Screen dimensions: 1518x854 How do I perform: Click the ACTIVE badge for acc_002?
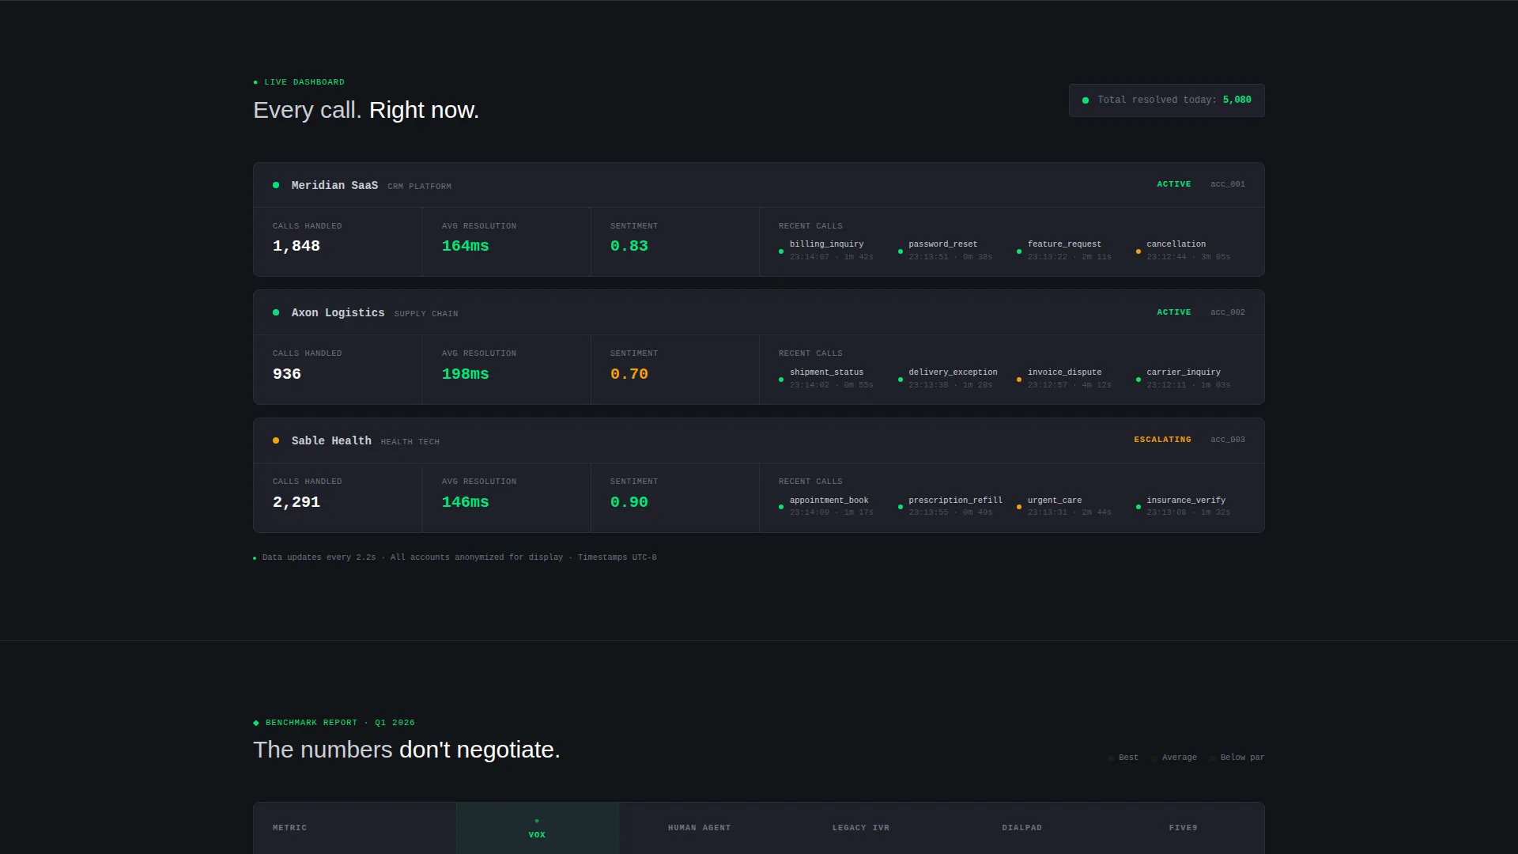pyautogui.click(x=1173, y=312)
